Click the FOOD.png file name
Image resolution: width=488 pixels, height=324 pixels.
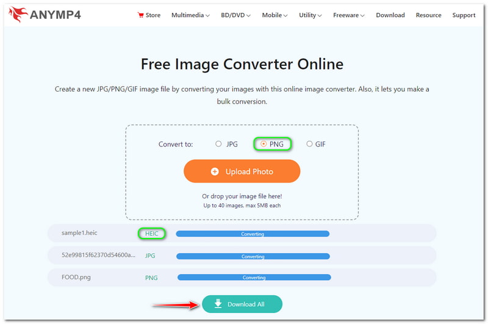coord(76,277)
